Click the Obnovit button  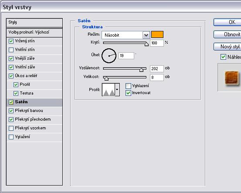[x=227, y=34]
